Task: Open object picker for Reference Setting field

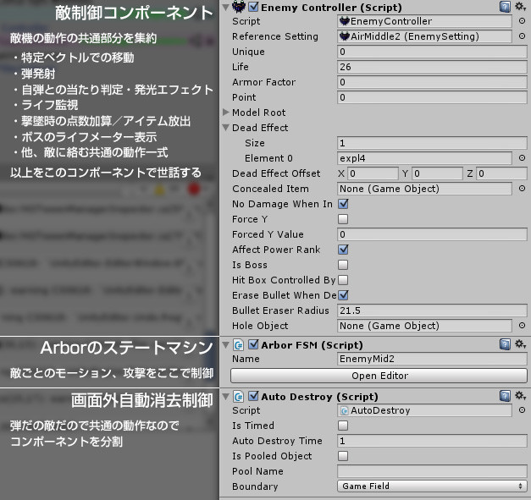Action: [x=522, y=36]
